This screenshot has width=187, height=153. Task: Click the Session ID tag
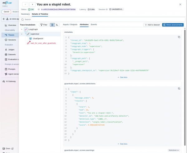click(116, 9)
